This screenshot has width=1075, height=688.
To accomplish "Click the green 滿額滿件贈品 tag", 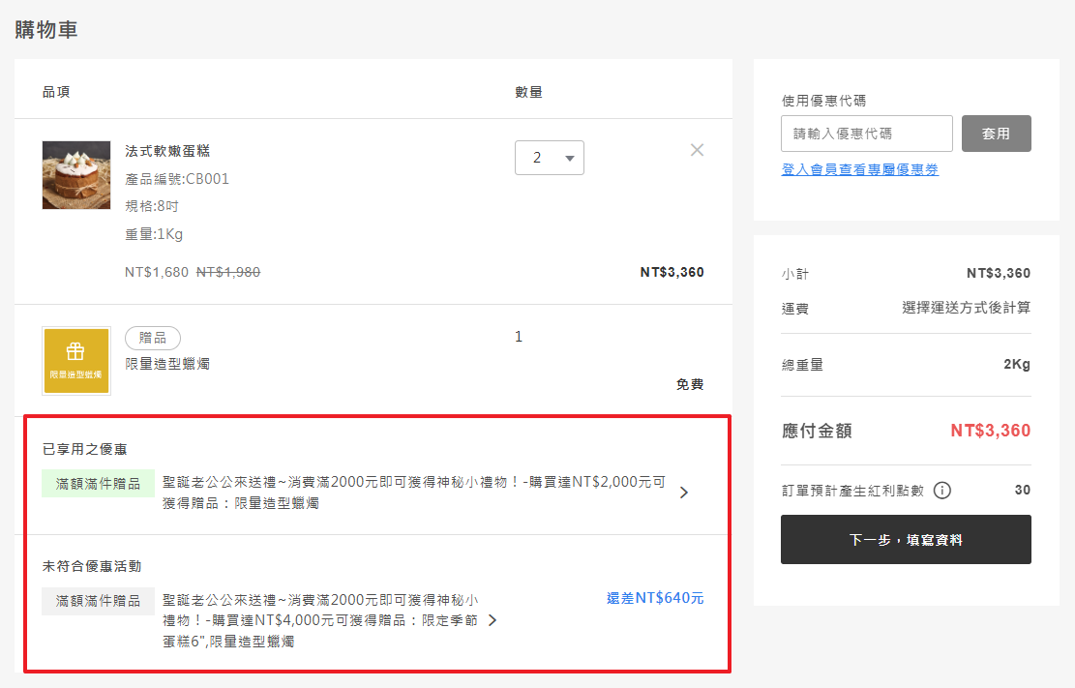I will tap(98, 483).
